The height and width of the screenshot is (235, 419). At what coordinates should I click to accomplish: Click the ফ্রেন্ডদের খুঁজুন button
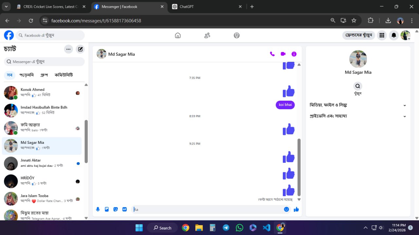tap(359, 35)
